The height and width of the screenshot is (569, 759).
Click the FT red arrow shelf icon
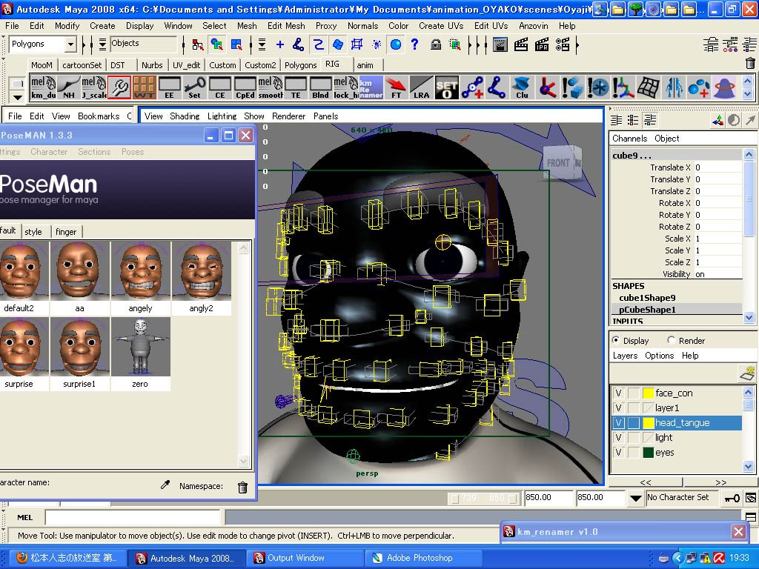pos(396,87)
